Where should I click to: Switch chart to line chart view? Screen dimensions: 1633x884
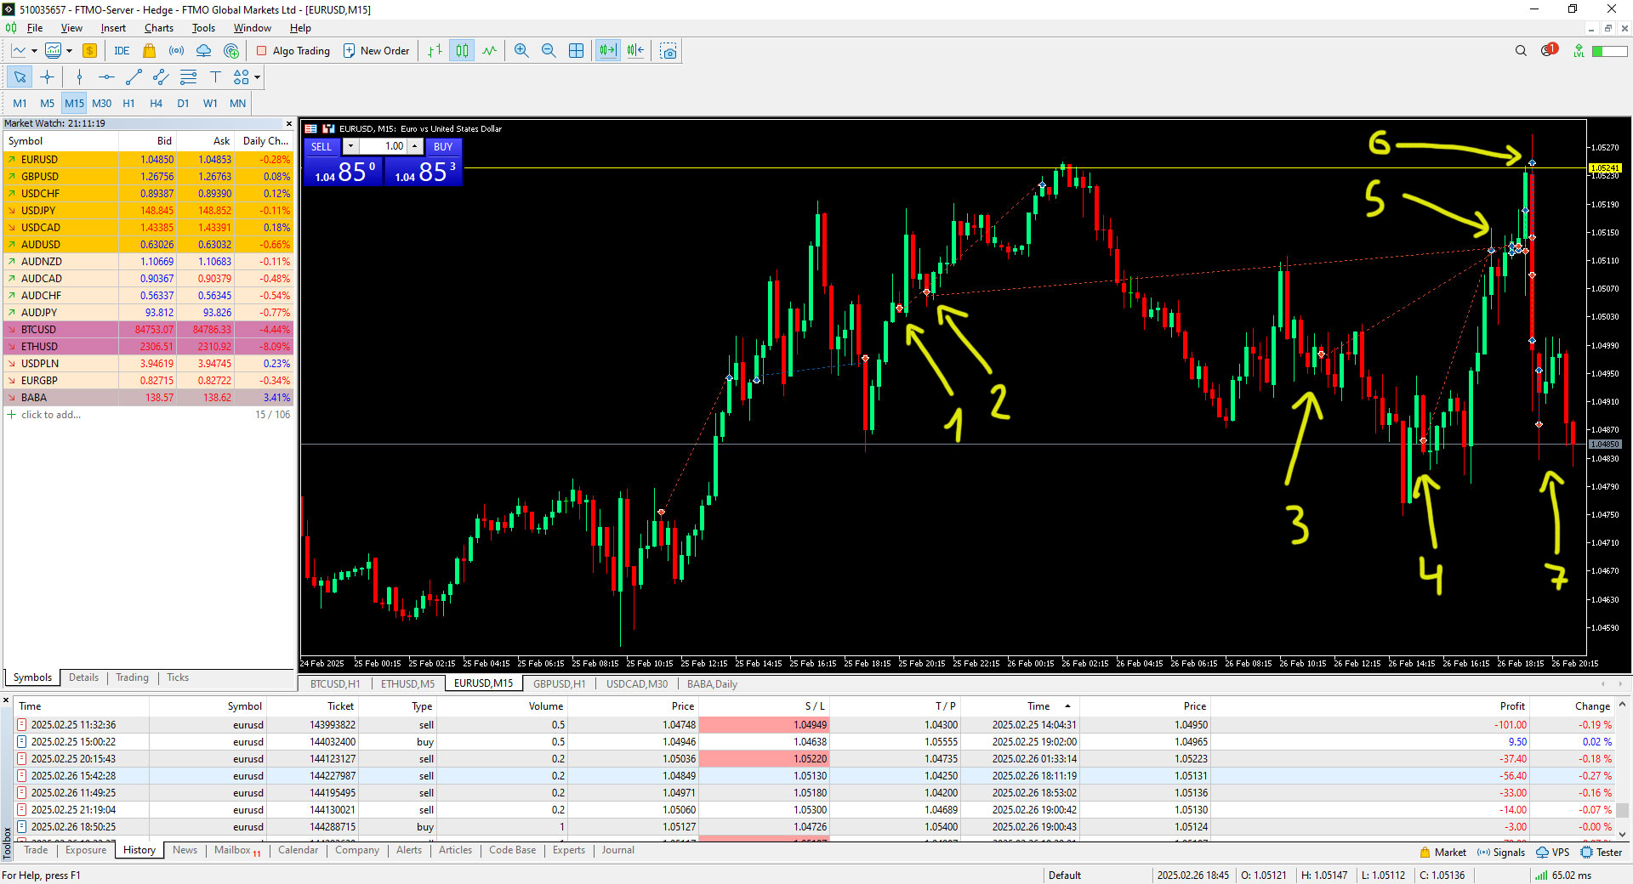(x=489, y=51)
